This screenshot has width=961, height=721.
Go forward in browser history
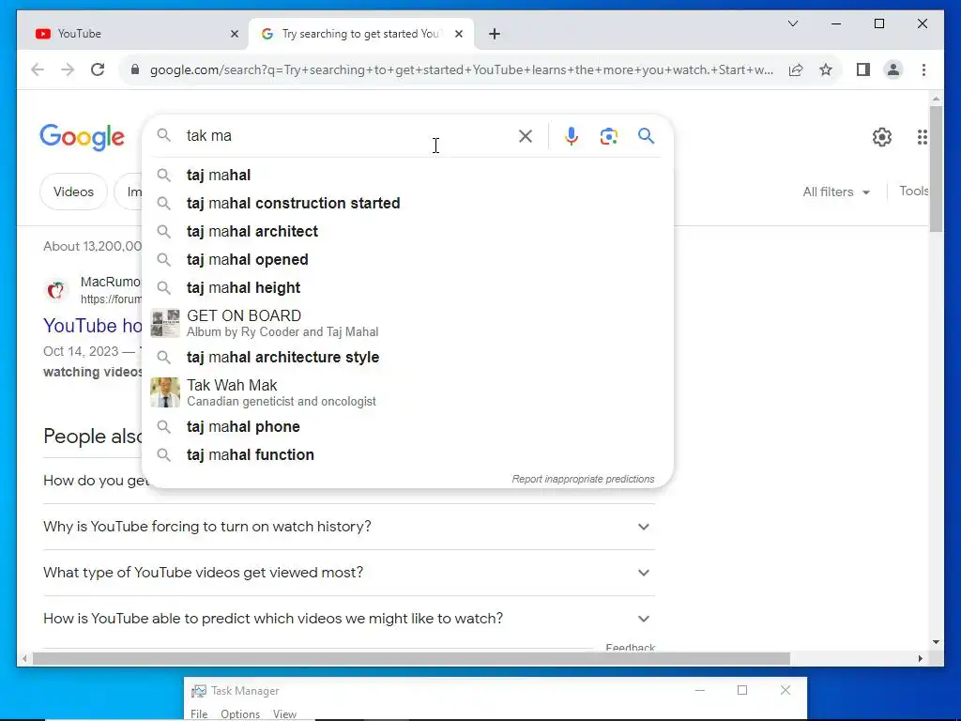point(68,69)
